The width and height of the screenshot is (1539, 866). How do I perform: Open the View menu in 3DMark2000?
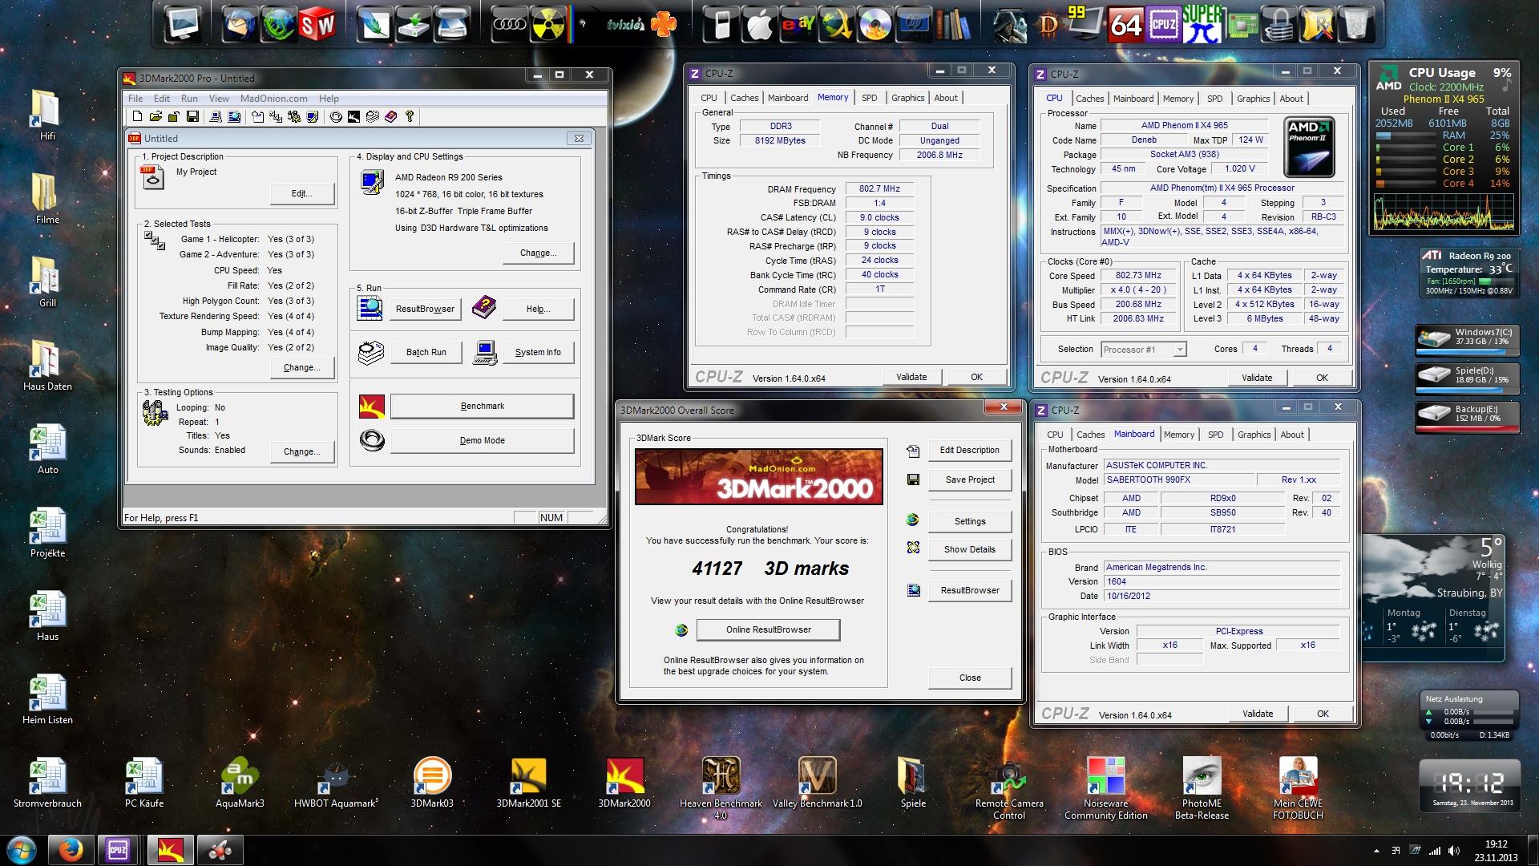219,99
